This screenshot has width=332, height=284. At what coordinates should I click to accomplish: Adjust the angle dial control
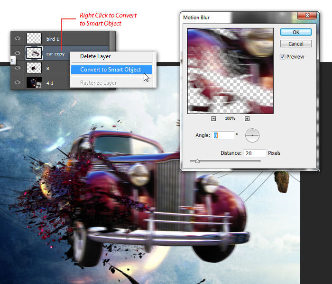(x=252, y=135)
